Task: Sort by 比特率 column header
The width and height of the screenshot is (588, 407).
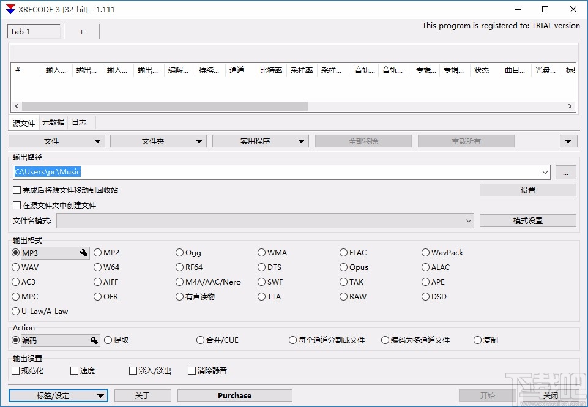Action: click(271, 70)
